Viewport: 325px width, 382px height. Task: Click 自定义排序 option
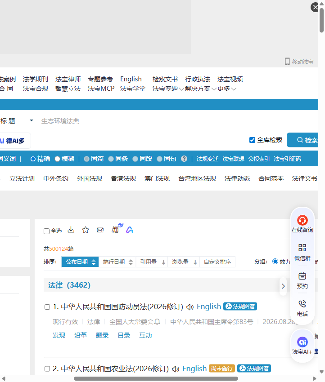click(x=217, y=262)
